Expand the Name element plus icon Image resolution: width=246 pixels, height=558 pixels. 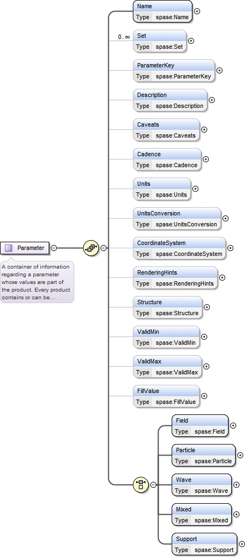click(x=197, y=11)
